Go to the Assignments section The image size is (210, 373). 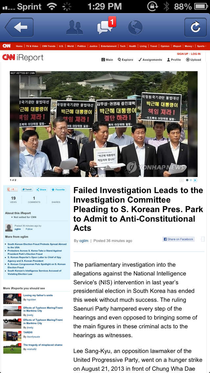click(150, 60)
